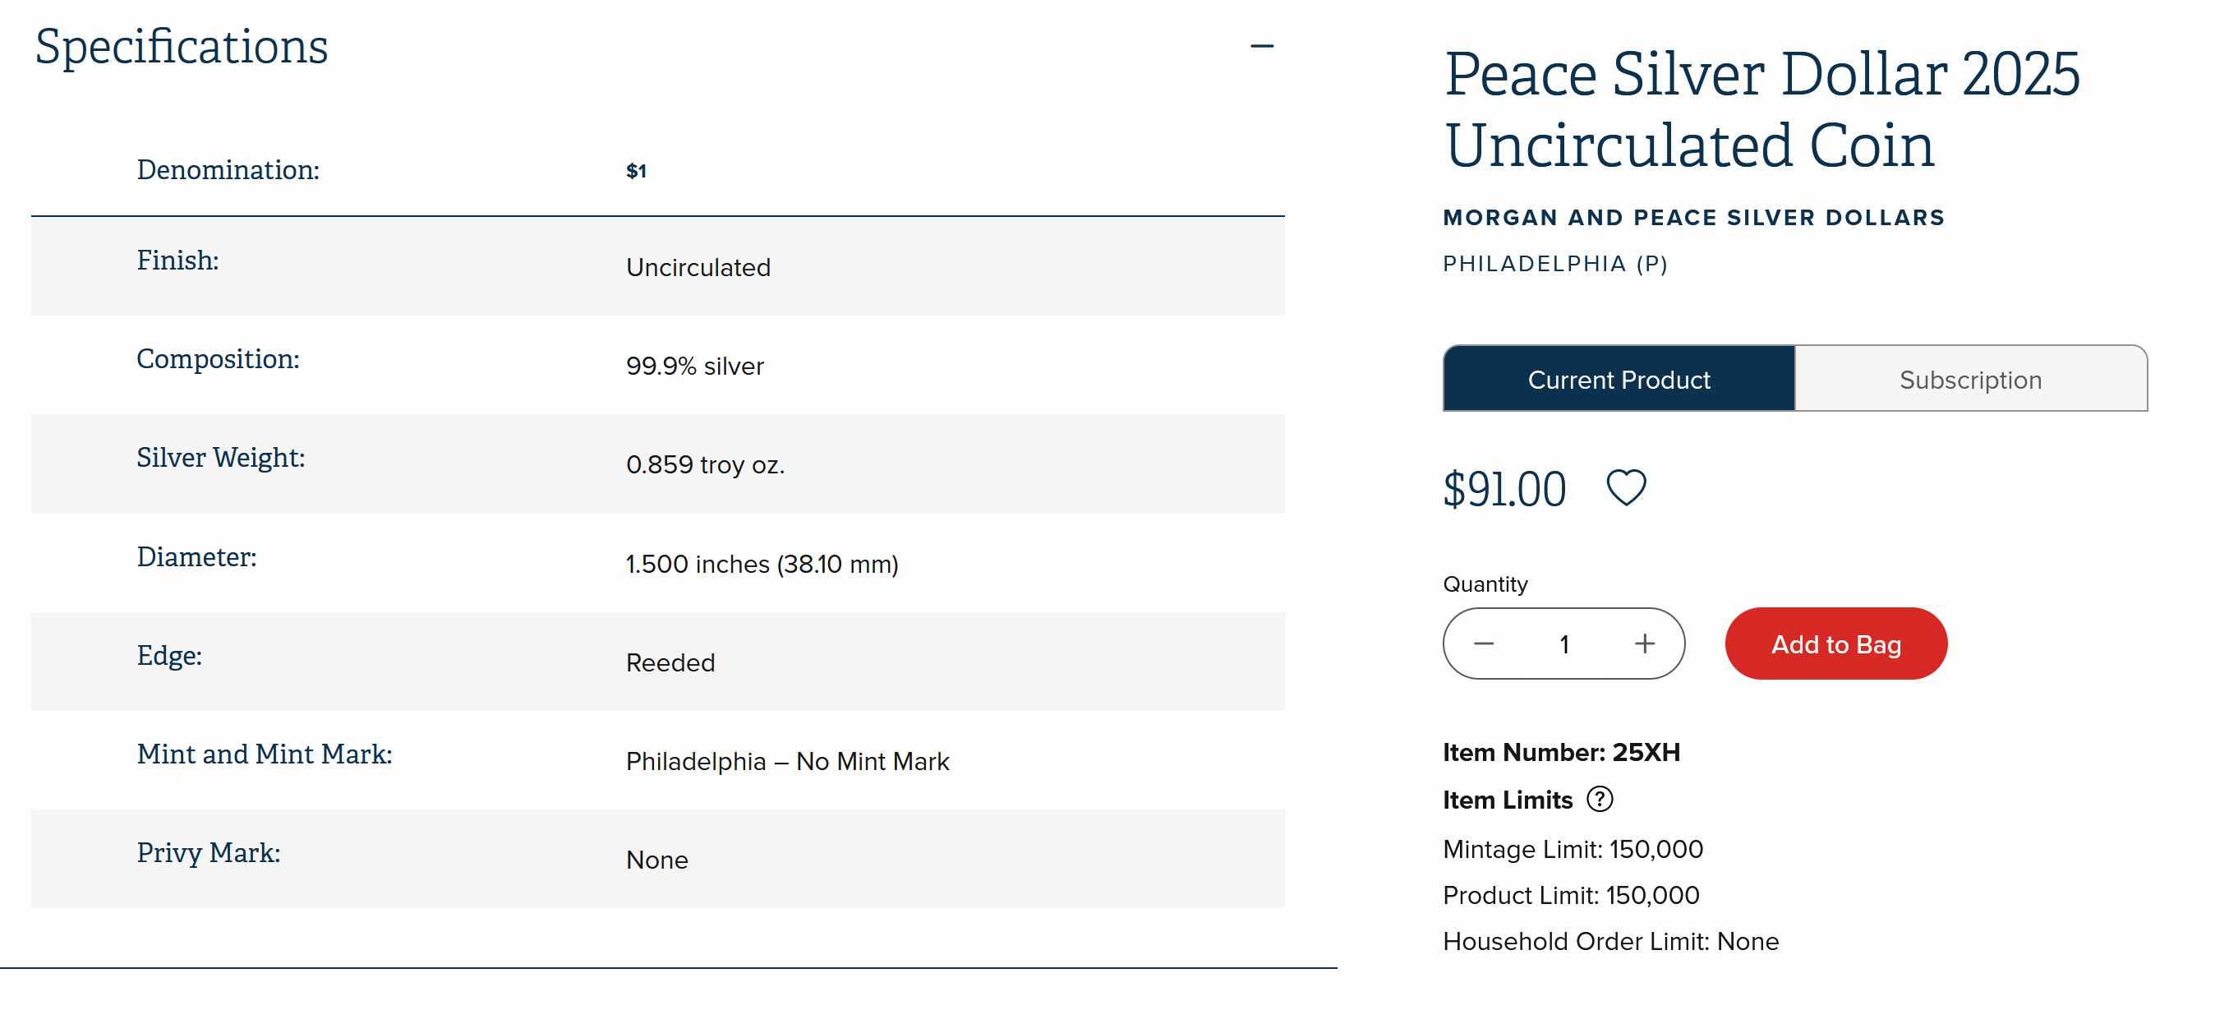This screenshot has height=1024, width=2238.
Task: Open Morgan and Peace Silver Dollars link
Action: click(1693, 217)
